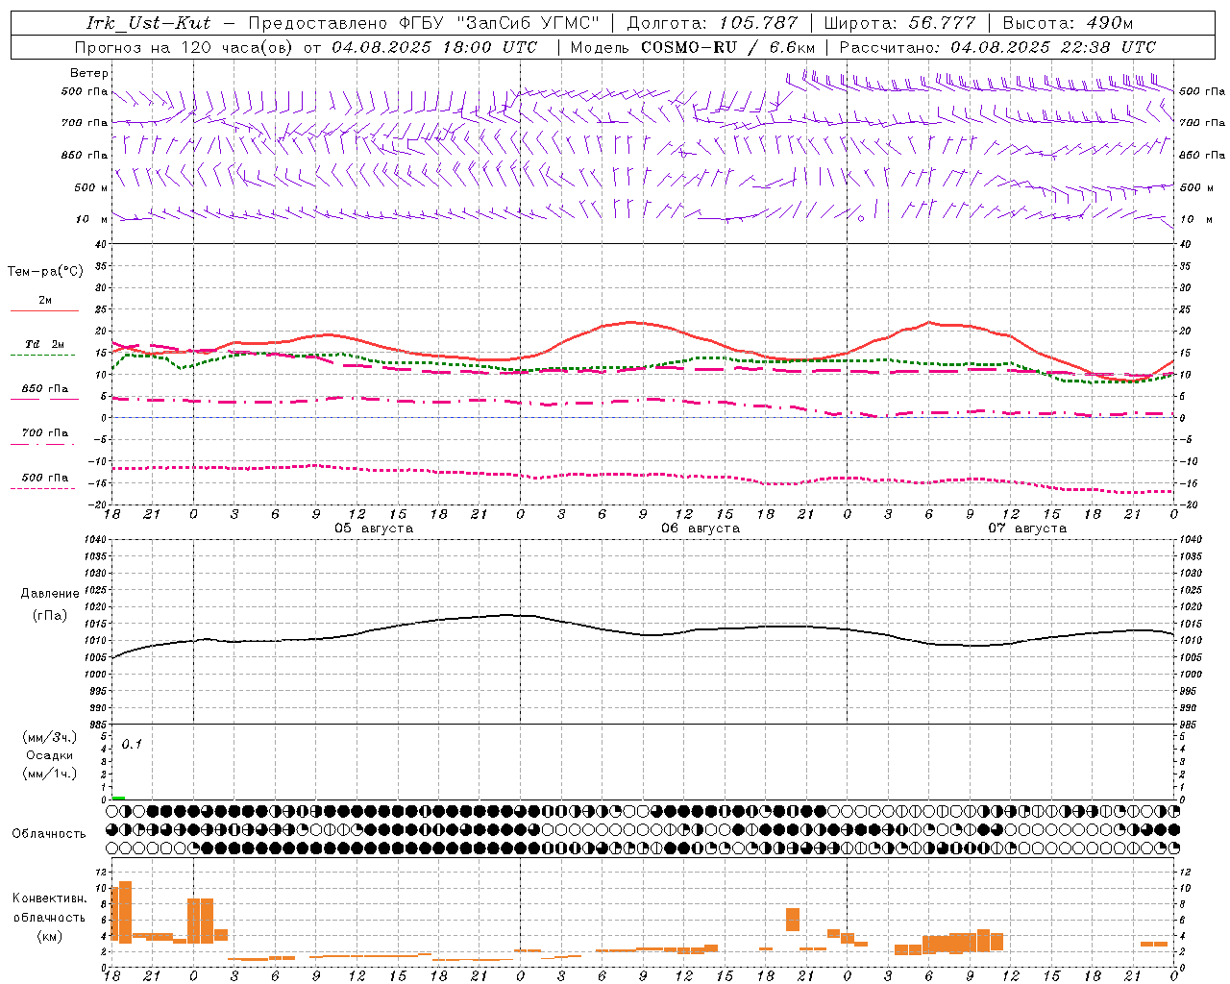The image size is (1230, 984).
Task: Click the 'Высота: 490м' value
Action: (x=1068, y=23)
